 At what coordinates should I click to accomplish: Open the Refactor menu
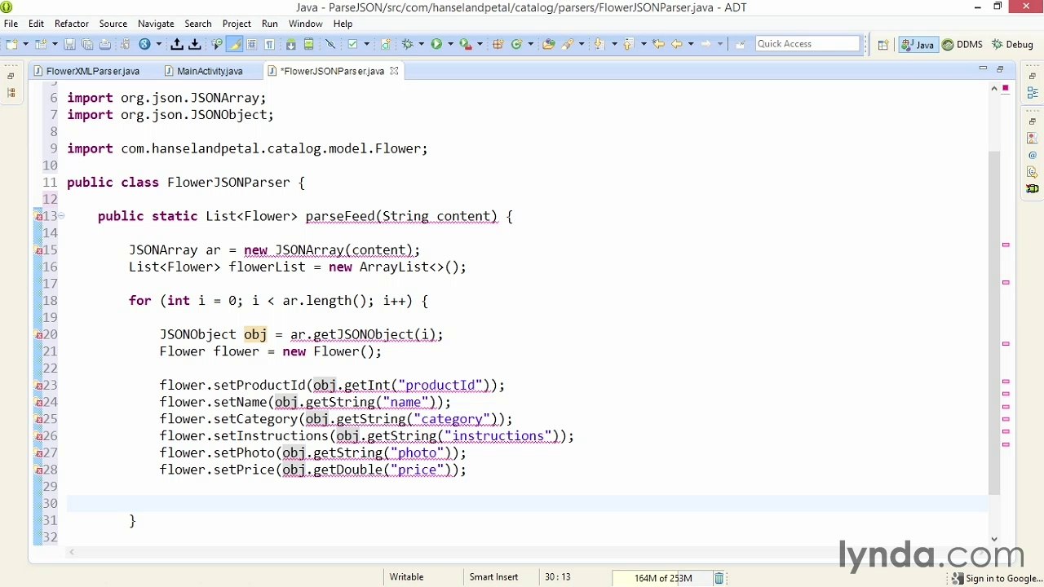[72, 24]
